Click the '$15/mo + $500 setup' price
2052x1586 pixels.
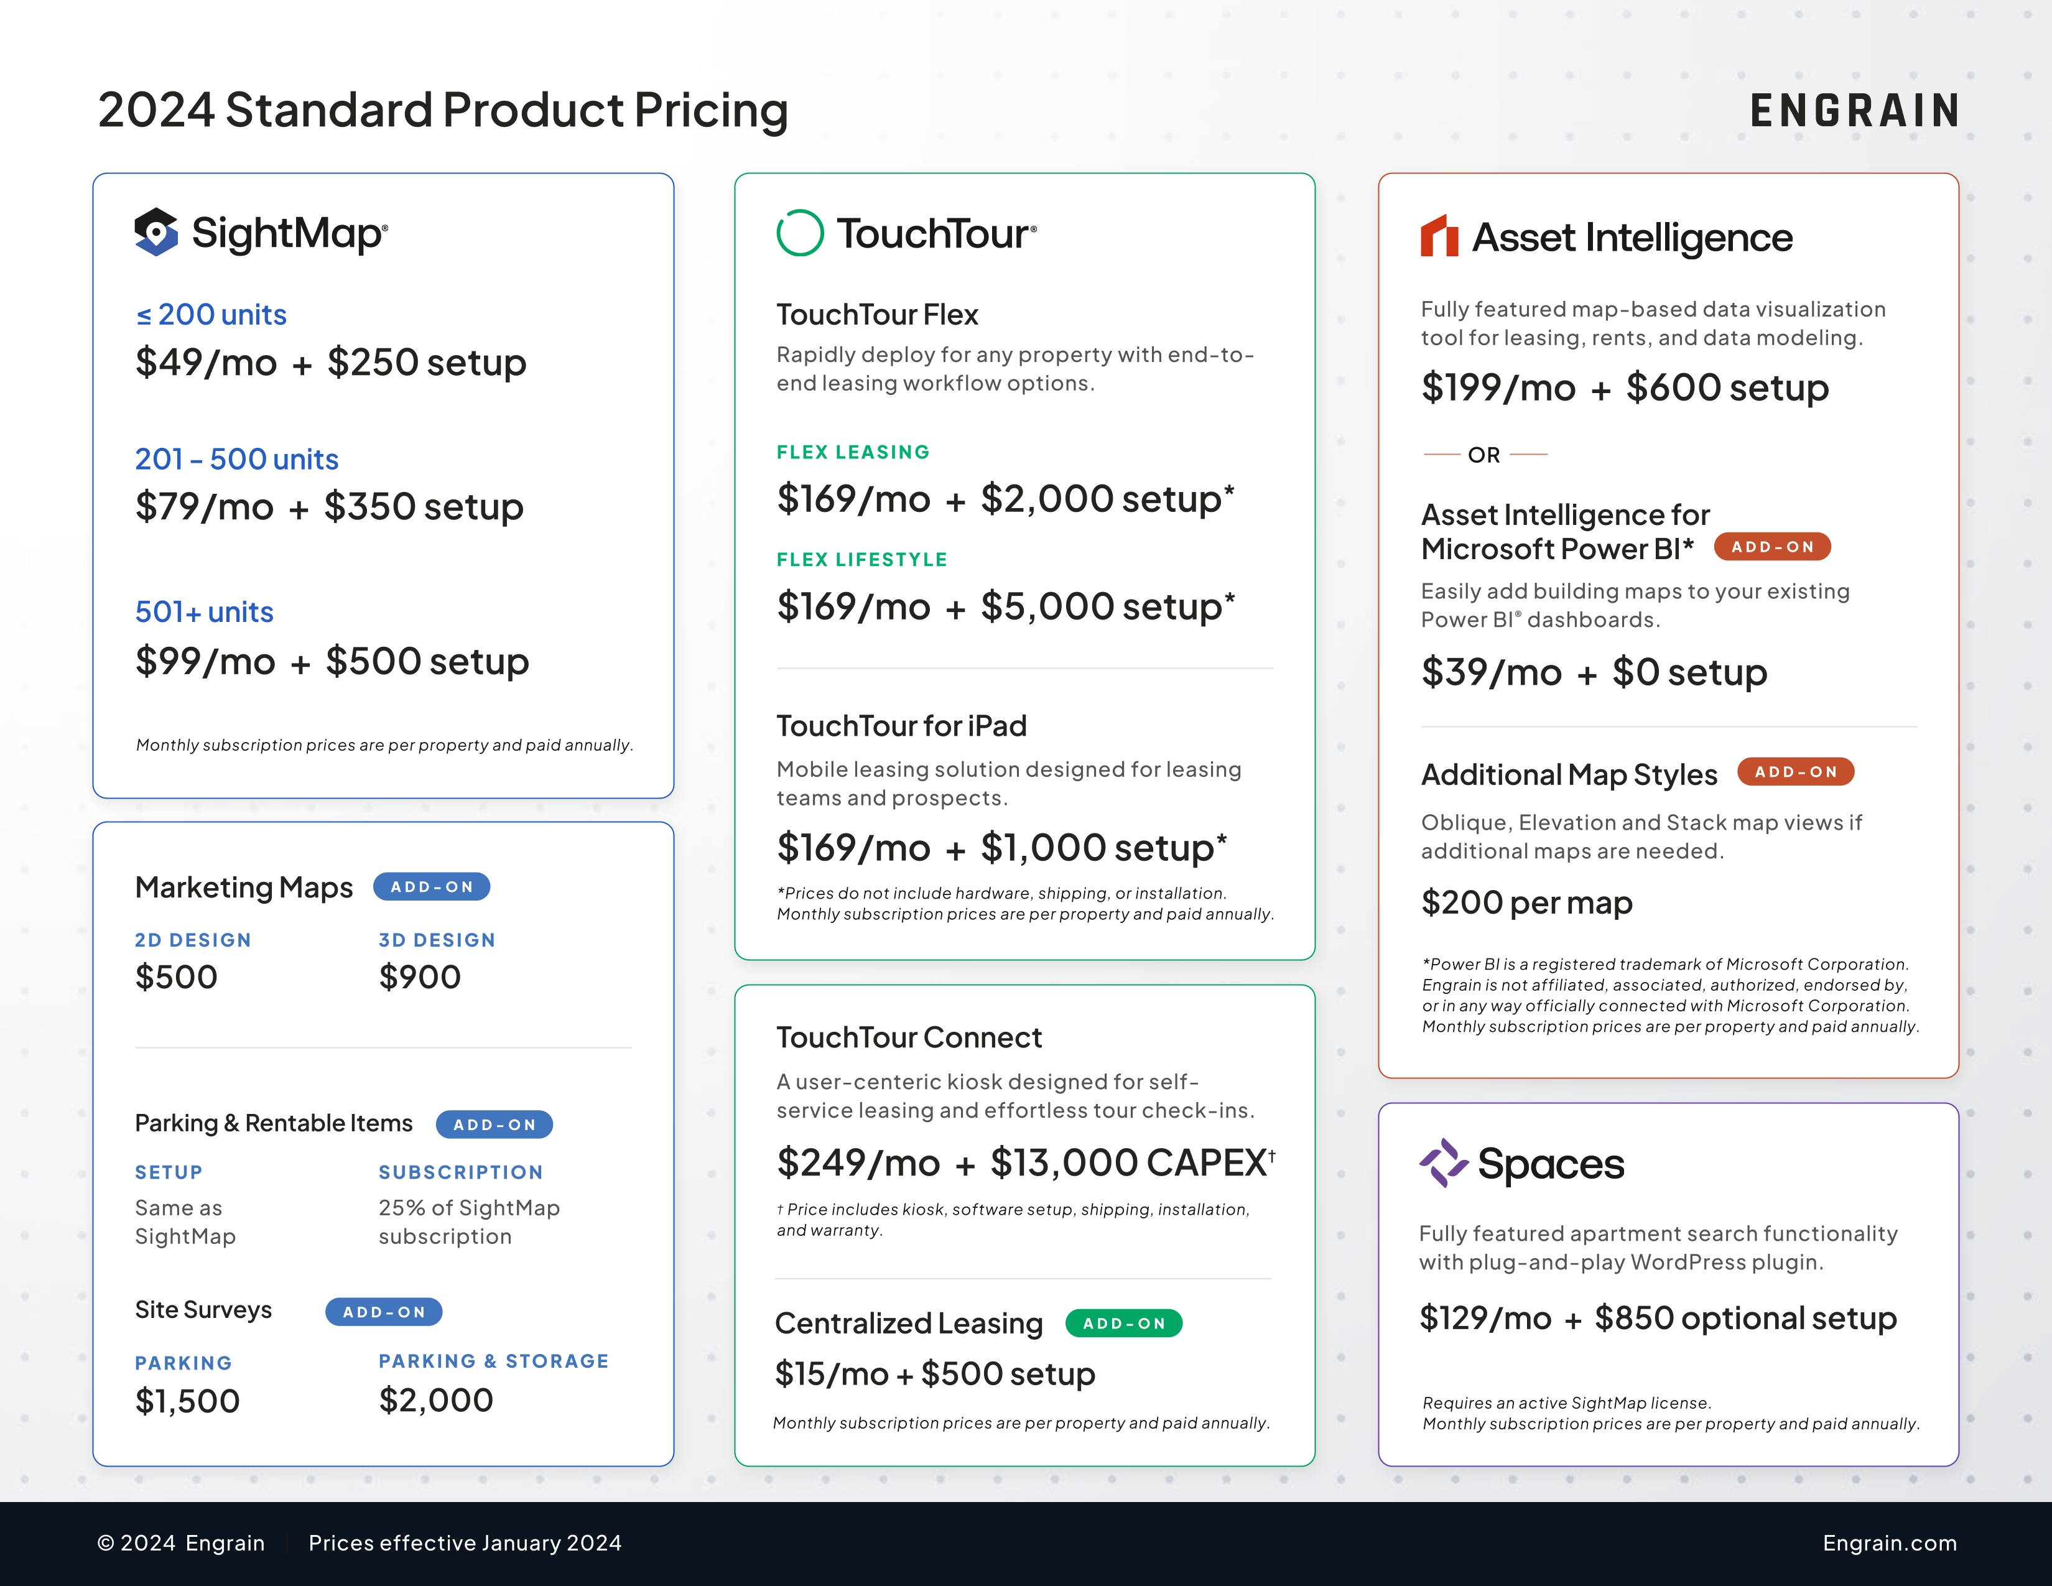tap(935, 1375)
